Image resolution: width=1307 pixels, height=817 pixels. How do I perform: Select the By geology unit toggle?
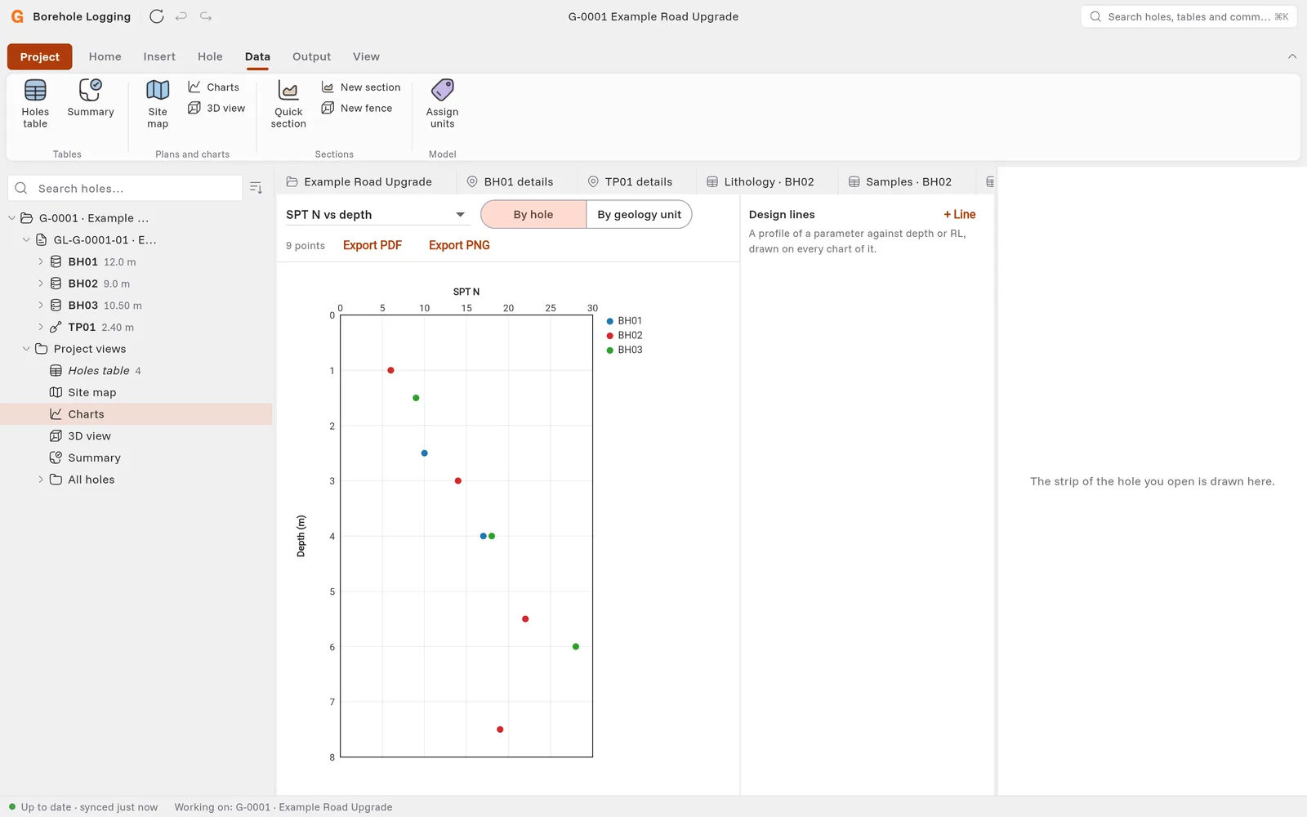(639, 214)
